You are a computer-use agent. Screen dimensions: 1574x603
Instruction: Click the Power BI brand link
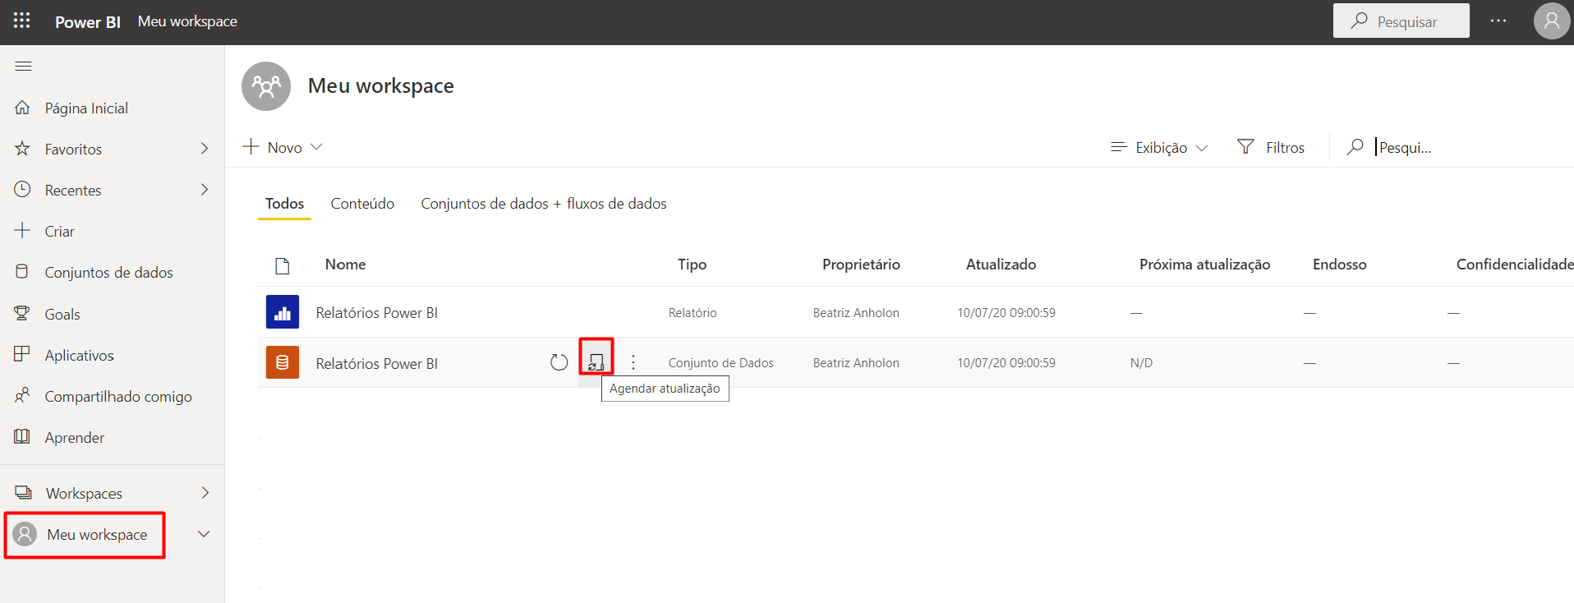tap(88, 22)
